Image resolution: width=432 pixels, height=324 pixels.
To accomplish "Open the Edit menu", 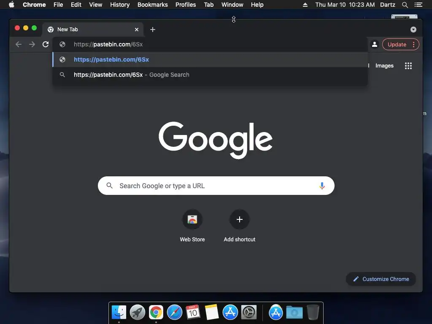I will click(x=76, y=5).
